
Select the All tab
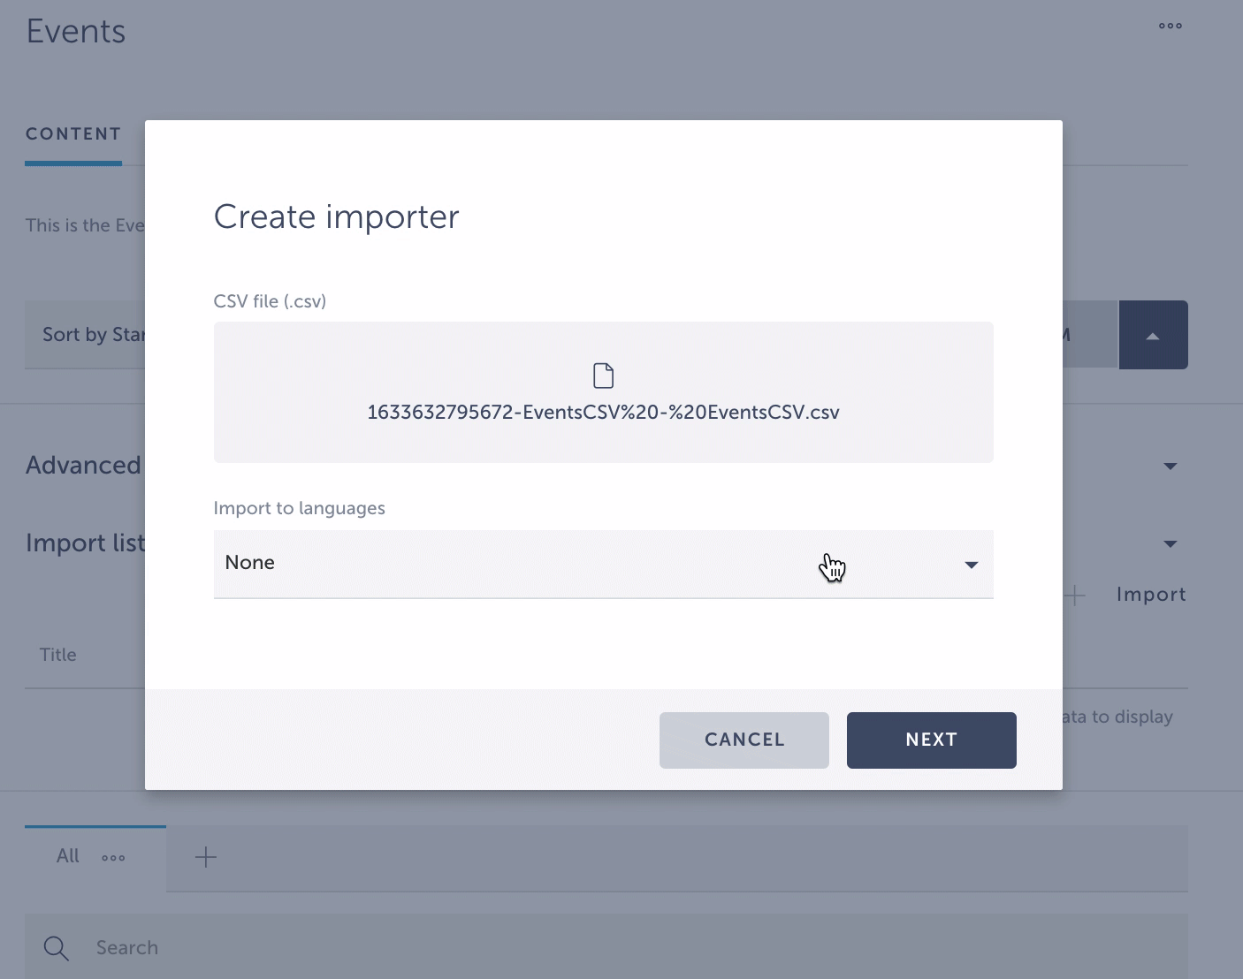[x=68, y=856]
